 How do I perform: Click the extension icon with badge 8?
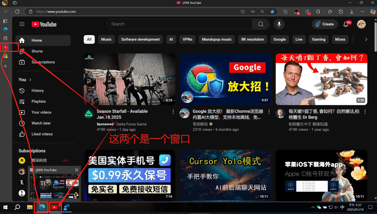(x=296, y=12)
